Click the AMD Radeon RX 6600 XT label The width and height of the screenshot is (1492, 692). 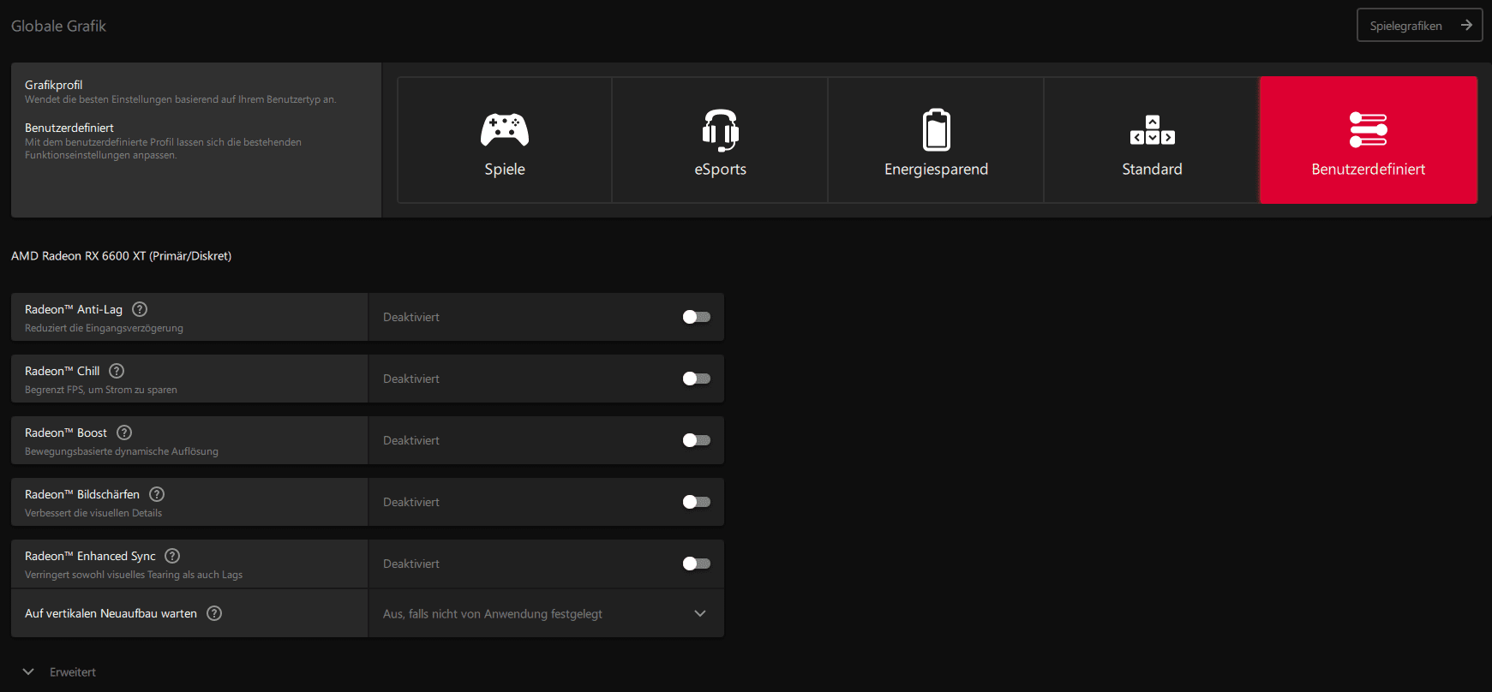pos(121,256)
